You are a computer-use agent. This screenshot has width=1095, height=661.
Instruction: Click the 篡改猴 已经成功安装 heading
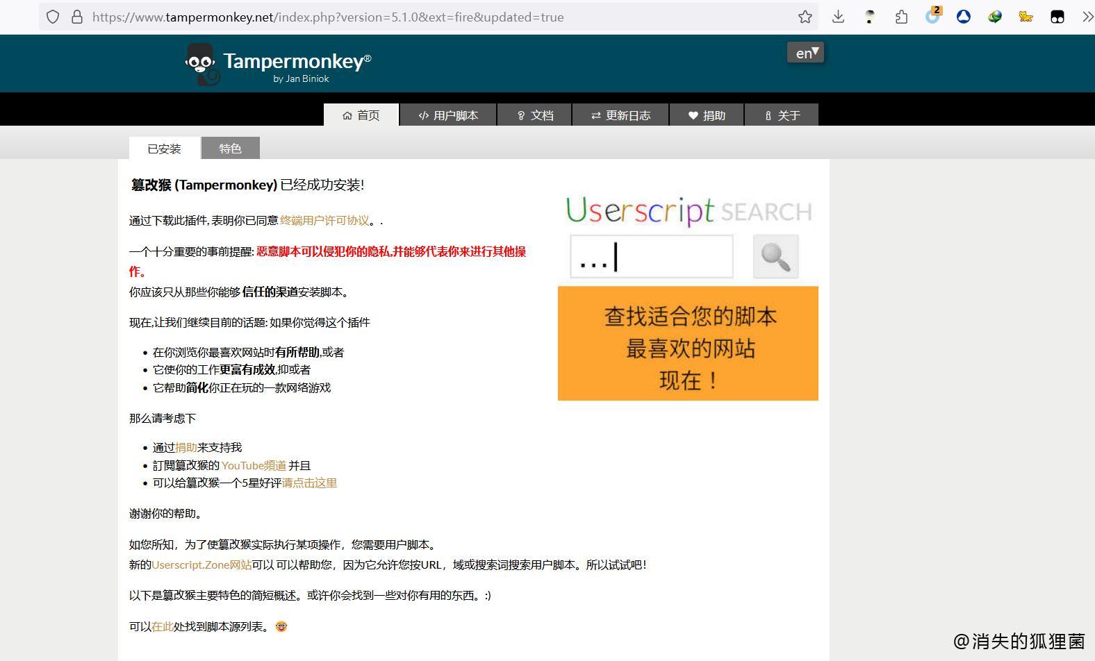(x=247, y=185)
